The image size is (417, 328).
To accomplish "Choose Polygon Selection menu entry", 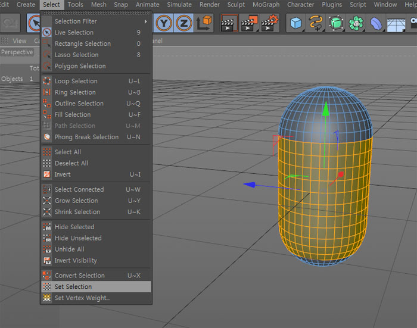I will (x=97, y=66).
